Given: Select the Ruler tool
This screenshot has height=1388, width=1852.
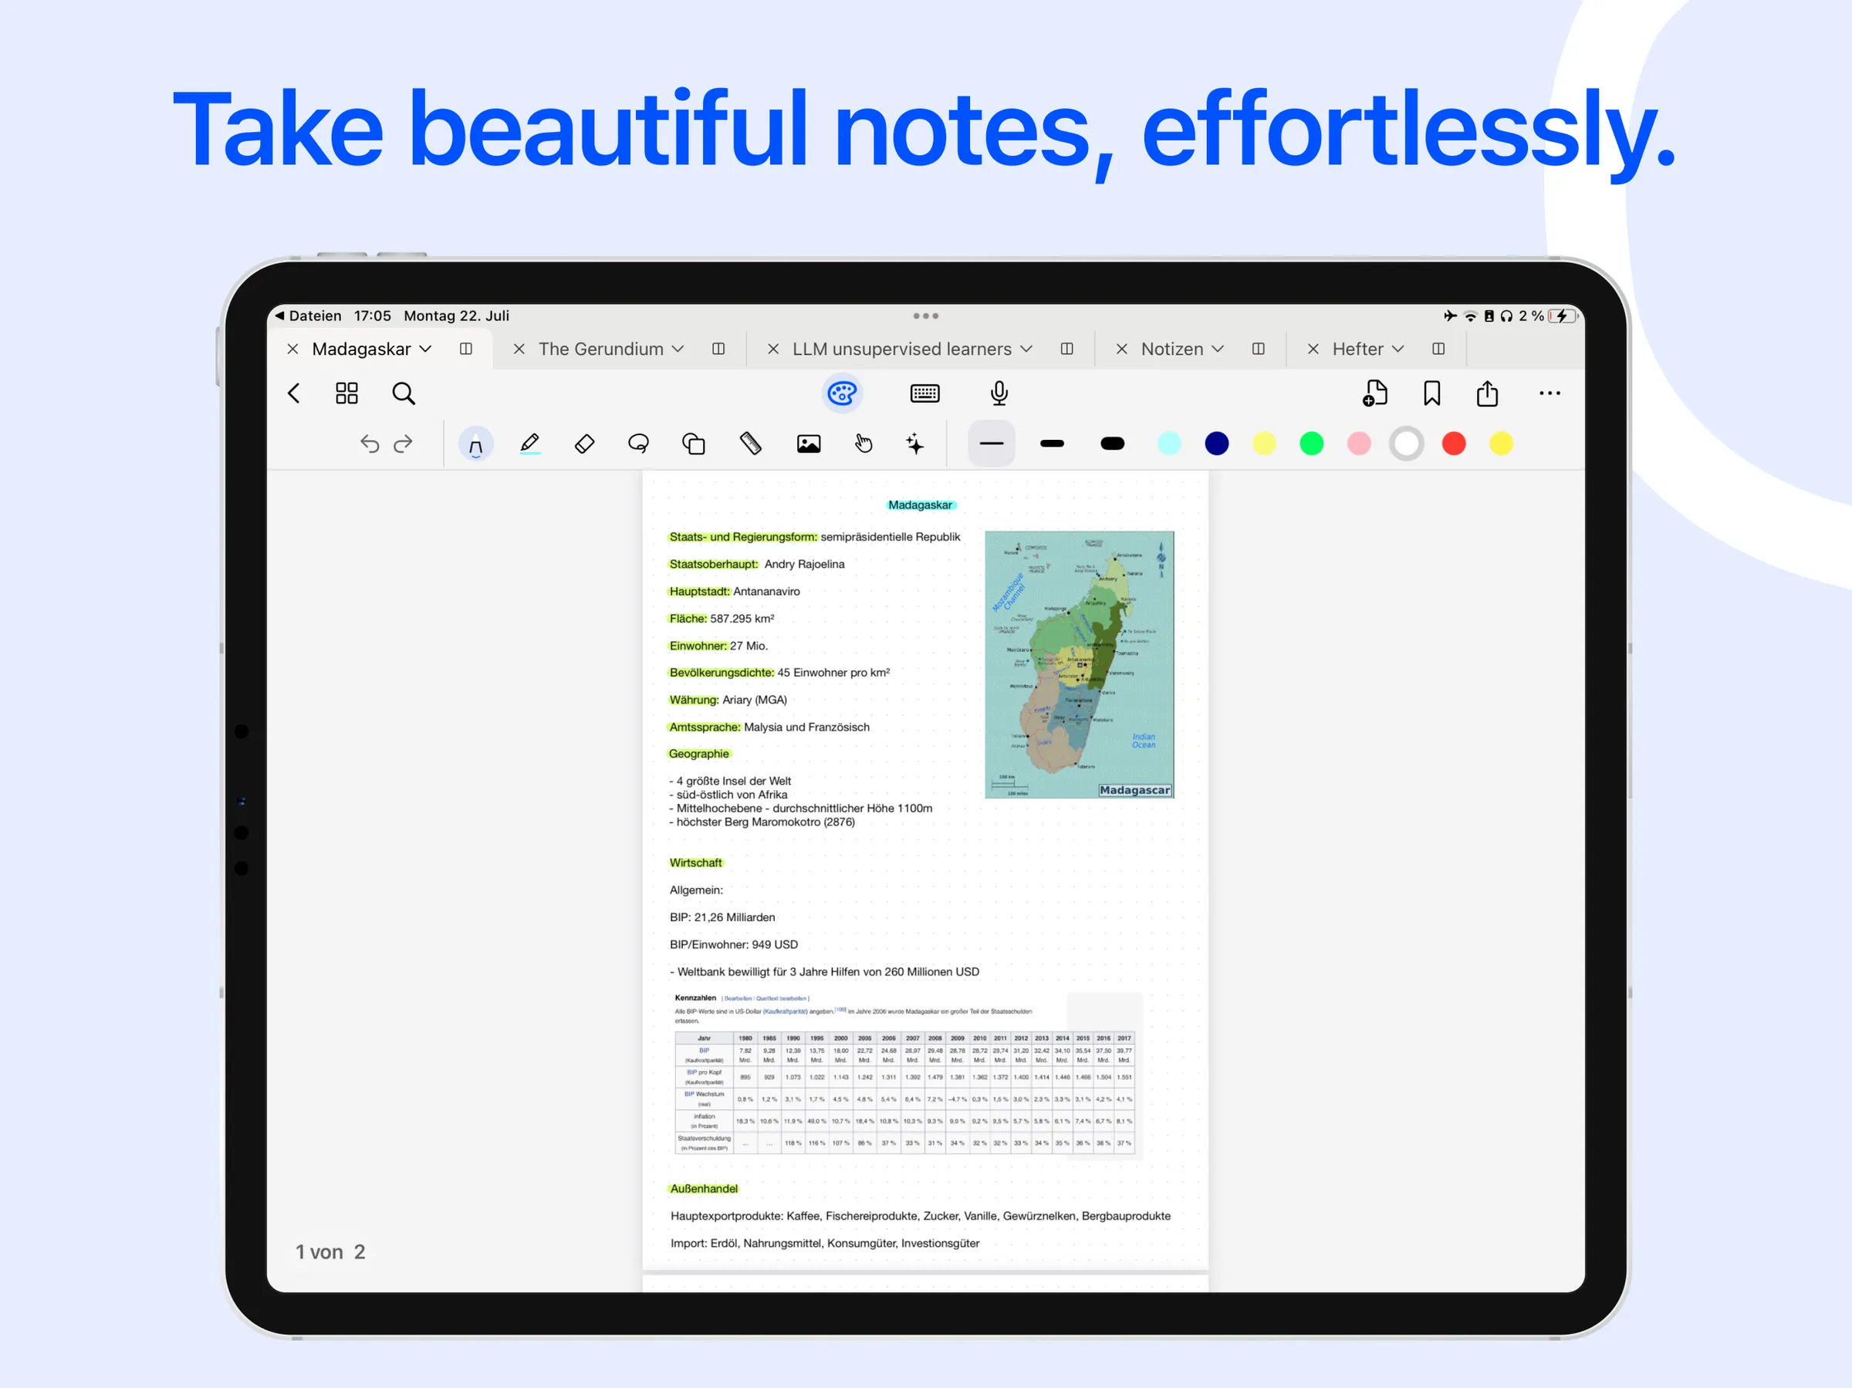Looking at the screenshot, I should pyautogui.click(x=750, y=444).
